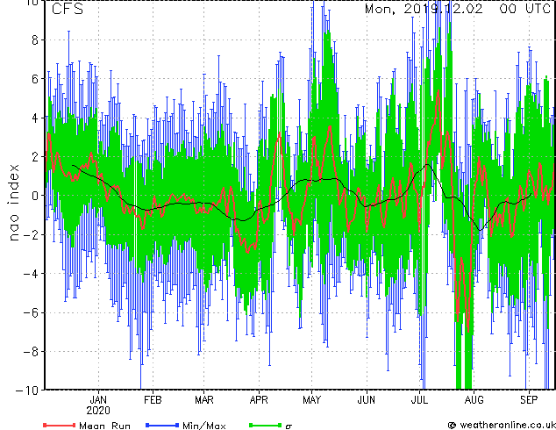Click the green sigma legend swatch
556x430 pixels.
pos(266,425)
